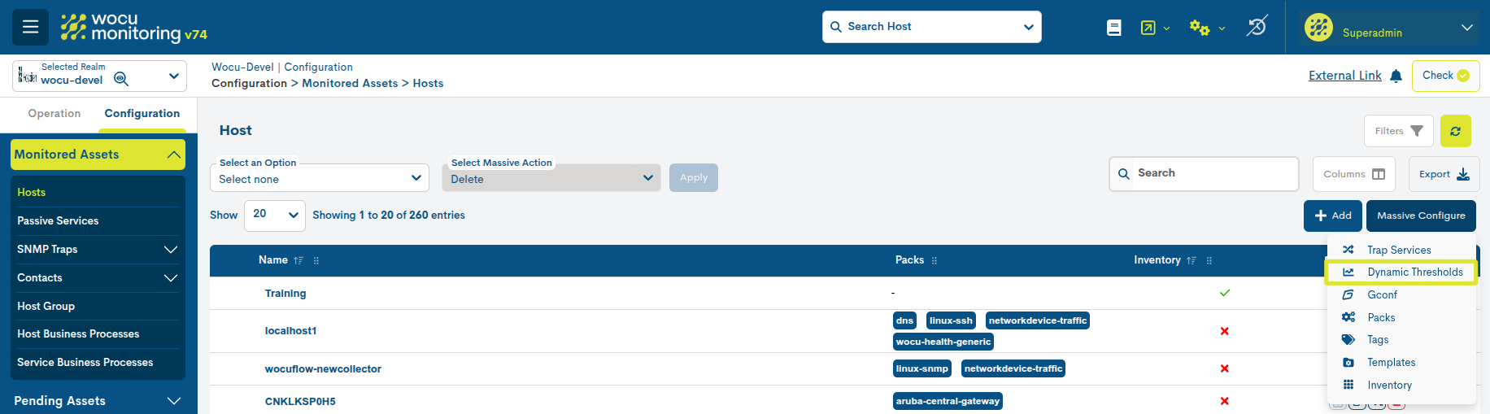Open the documentation book icon
This screenshot has width=1490, height=414.
point(1114,28)
